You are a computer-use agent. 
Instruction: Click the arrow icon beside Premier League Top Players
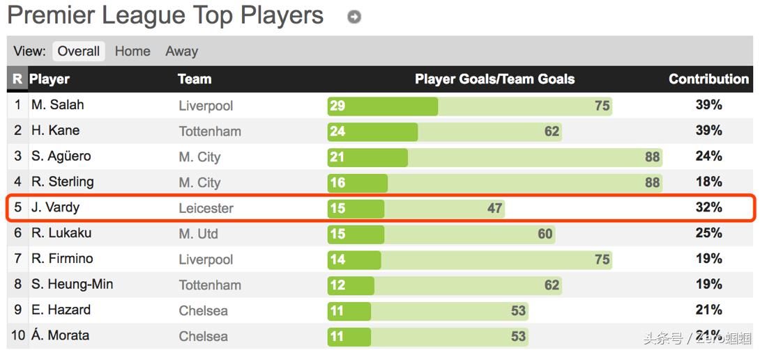coord(354,17)
